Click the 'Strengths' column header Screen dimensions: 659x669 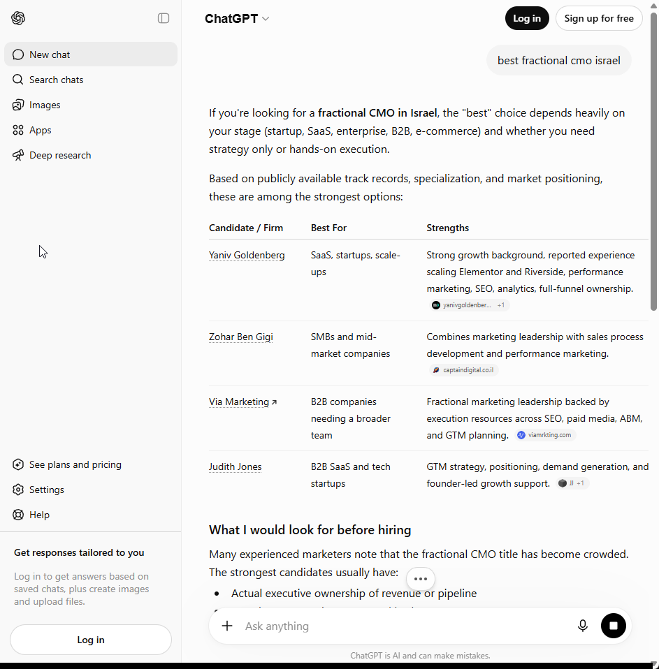[x=447, y=228]
